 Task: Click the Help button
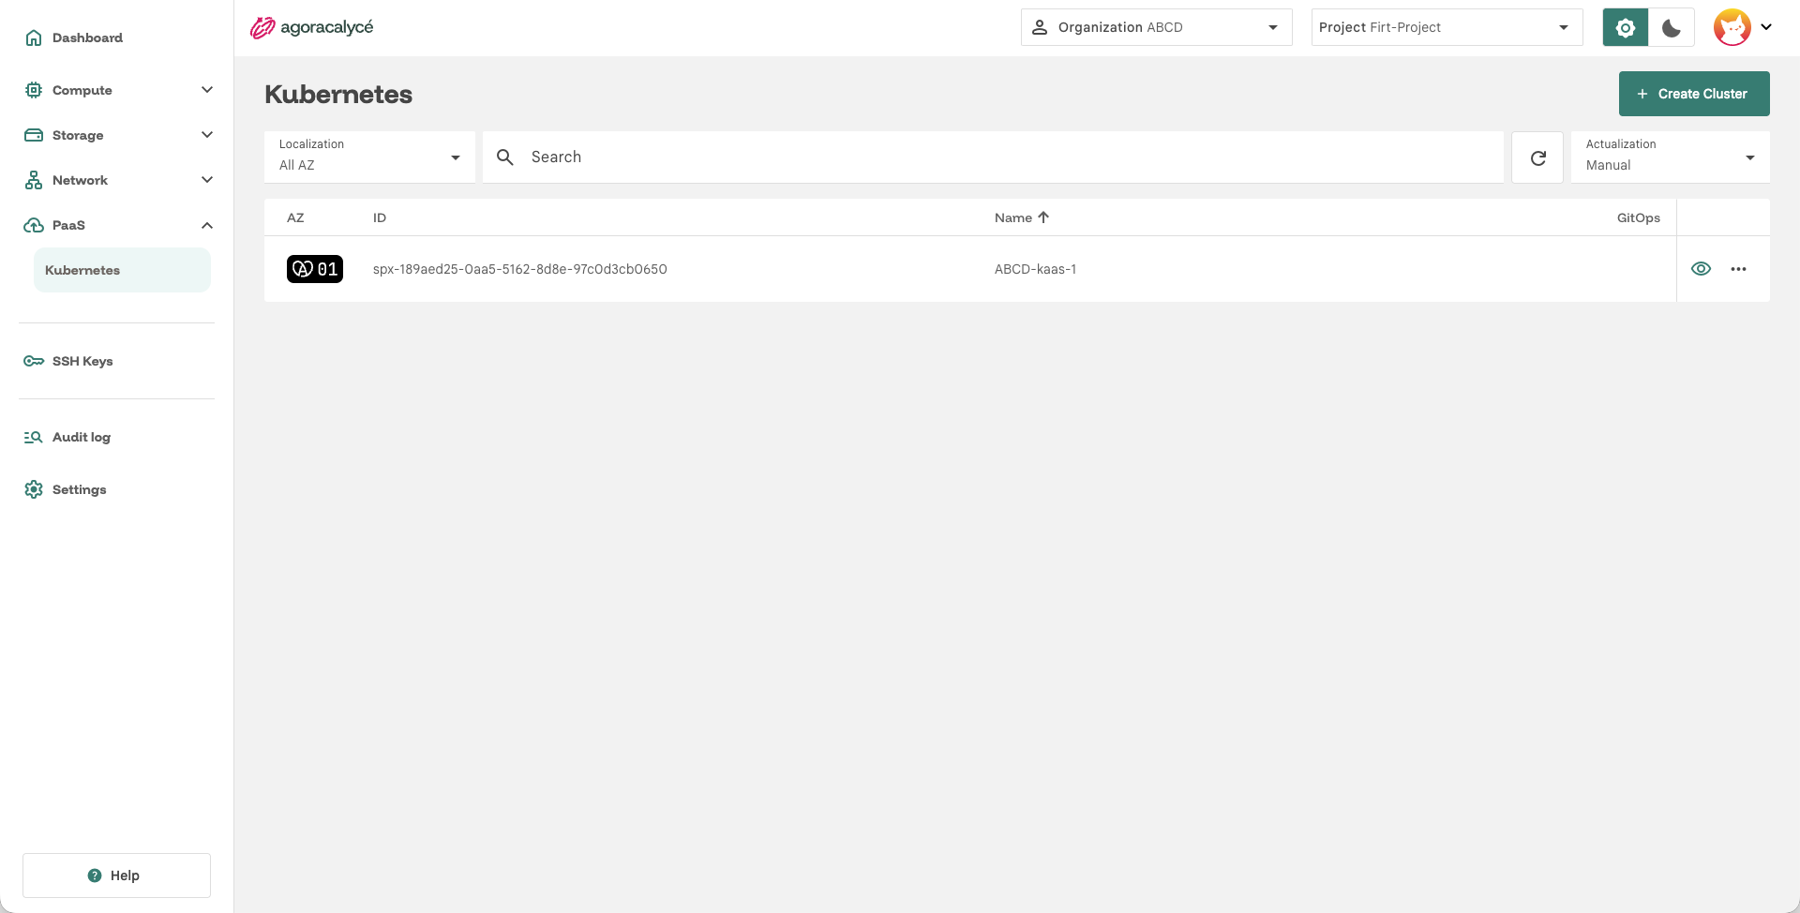tap(116, 876)
